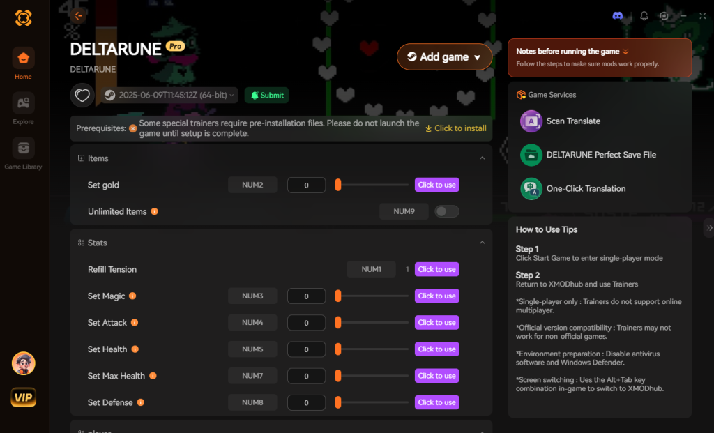Click the Set Magic value field
Image resolution: width=714 pixels, height=433 pixels.
click(x=307, y=296)
